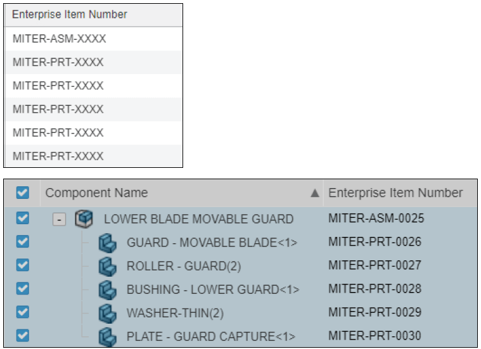Select the MITER-PRT-0028 item number cell
The height and width of the screenshot is (349, 481).
(375, 289)
